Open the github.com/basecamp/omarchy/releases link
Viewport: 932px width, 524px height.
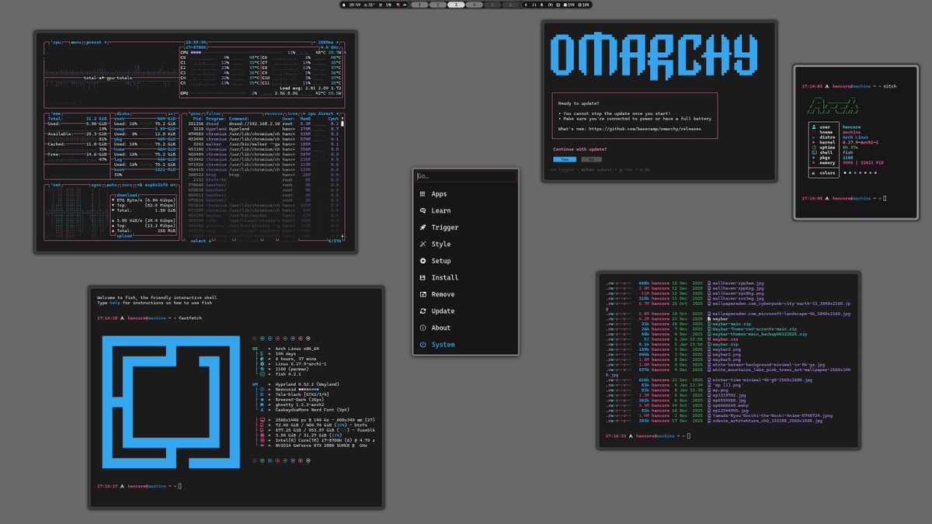point(645,129)
